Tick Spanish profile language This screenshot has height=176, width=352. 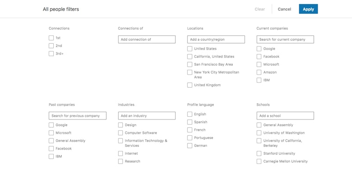190,122
